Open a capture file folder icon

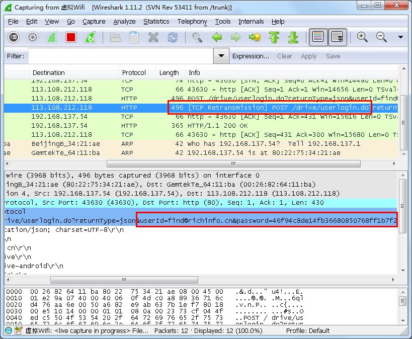click(115, 37)
